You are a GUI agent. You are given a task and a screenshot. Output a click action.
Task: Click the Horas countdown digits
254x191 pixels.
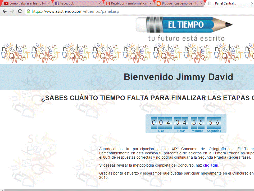coord(181,123)
